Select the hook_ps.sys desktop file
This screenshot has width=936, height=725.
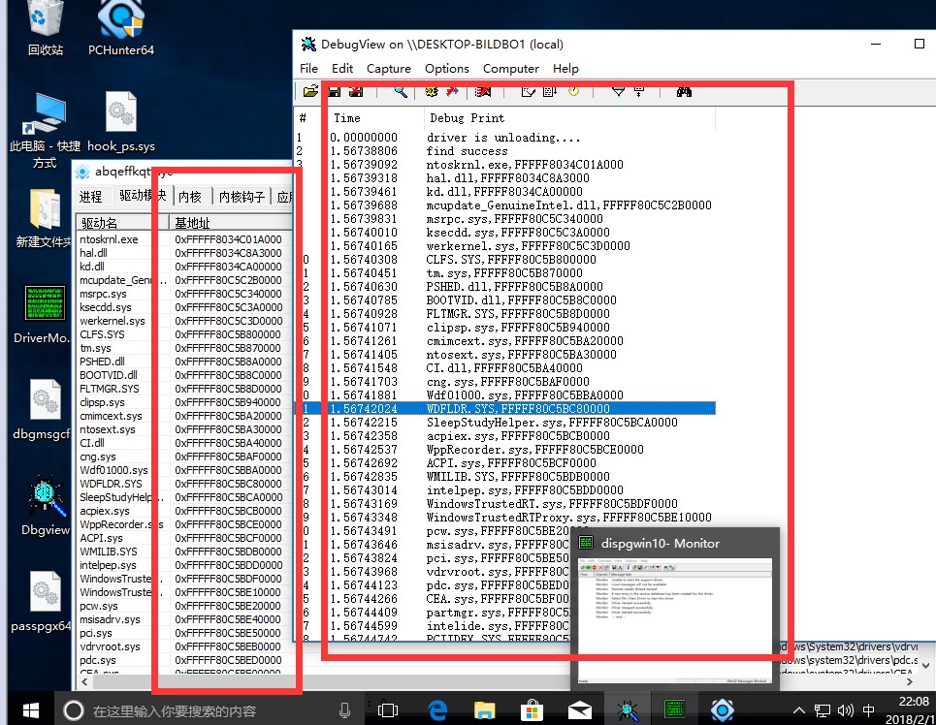pos(121,122)
